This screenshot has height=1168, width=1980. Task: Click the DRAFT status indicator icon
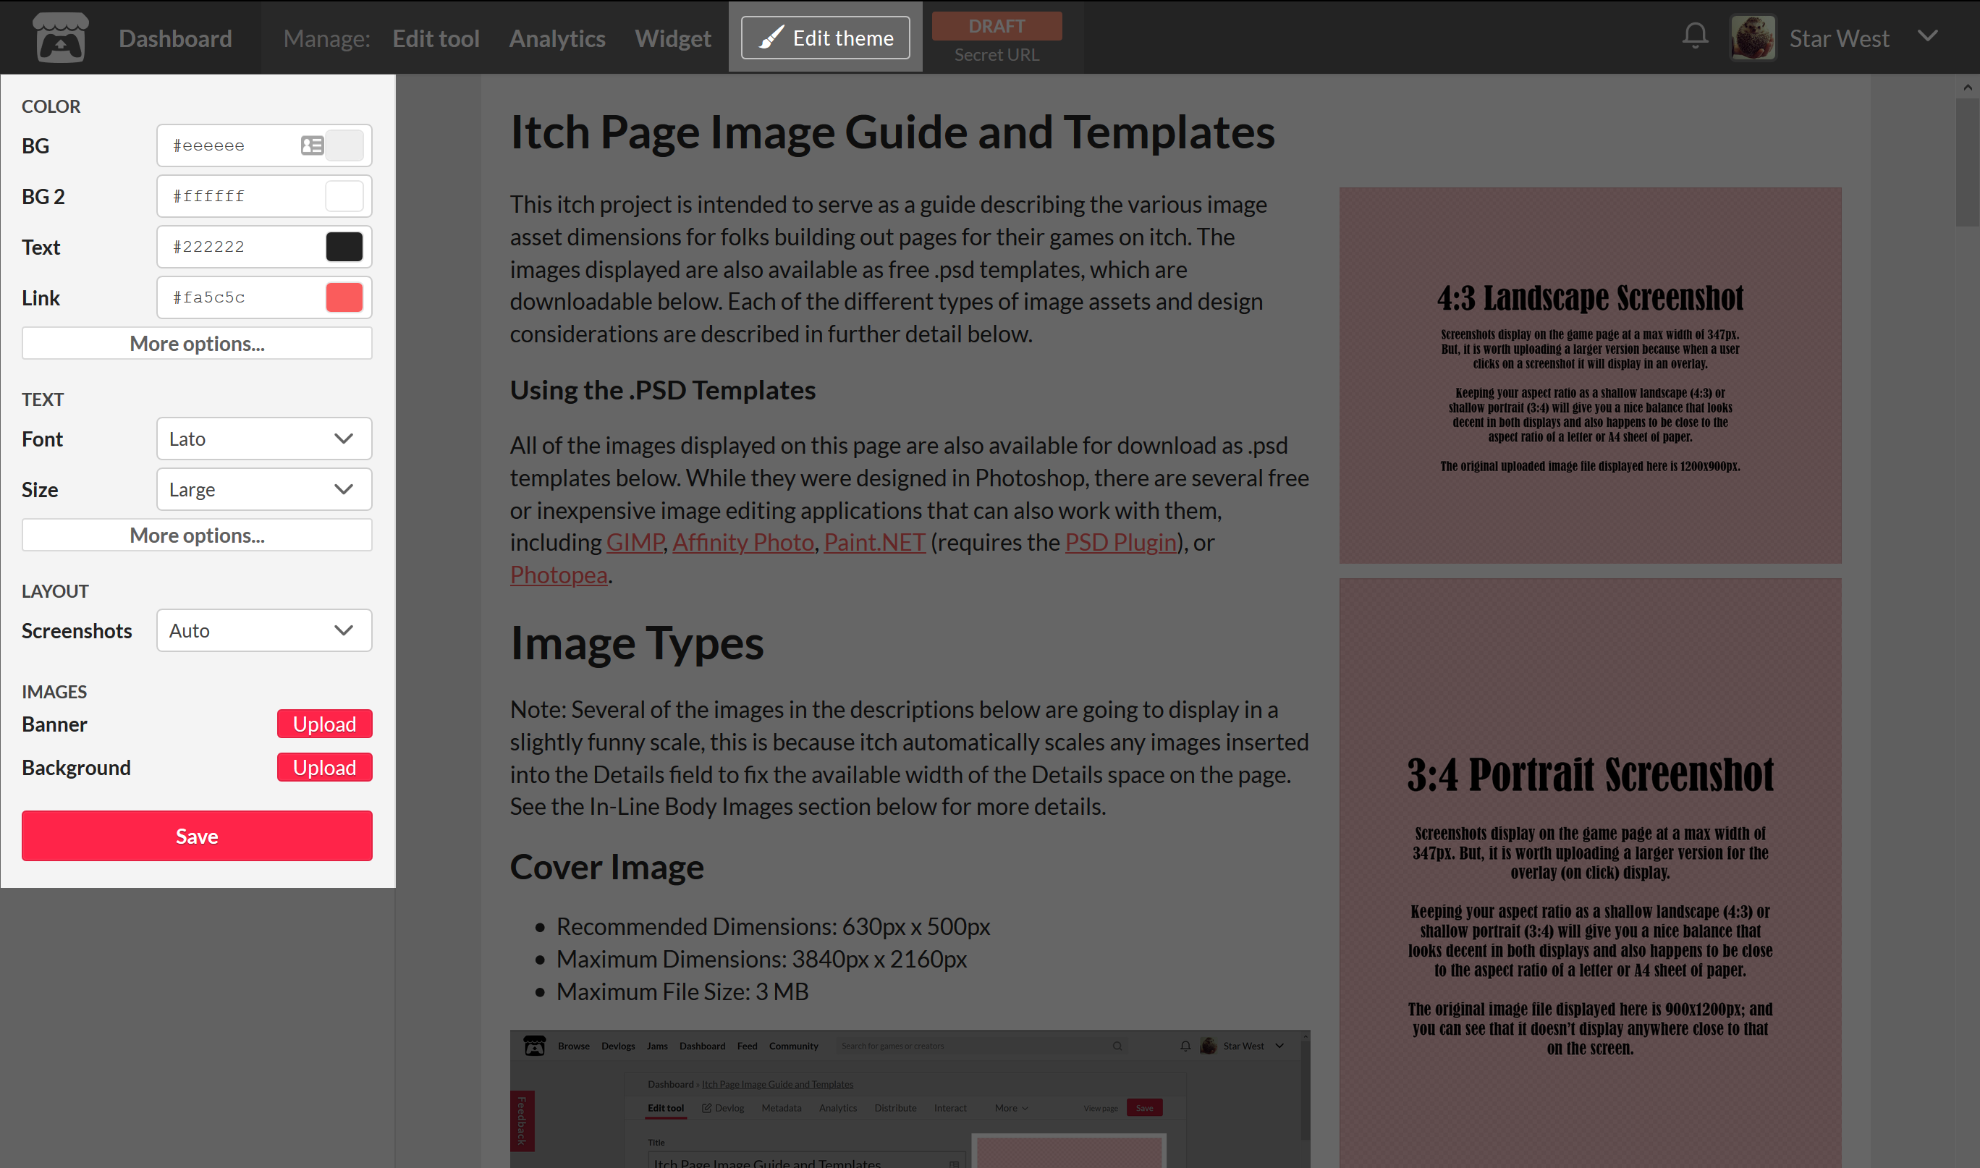(x=997, y=24)
